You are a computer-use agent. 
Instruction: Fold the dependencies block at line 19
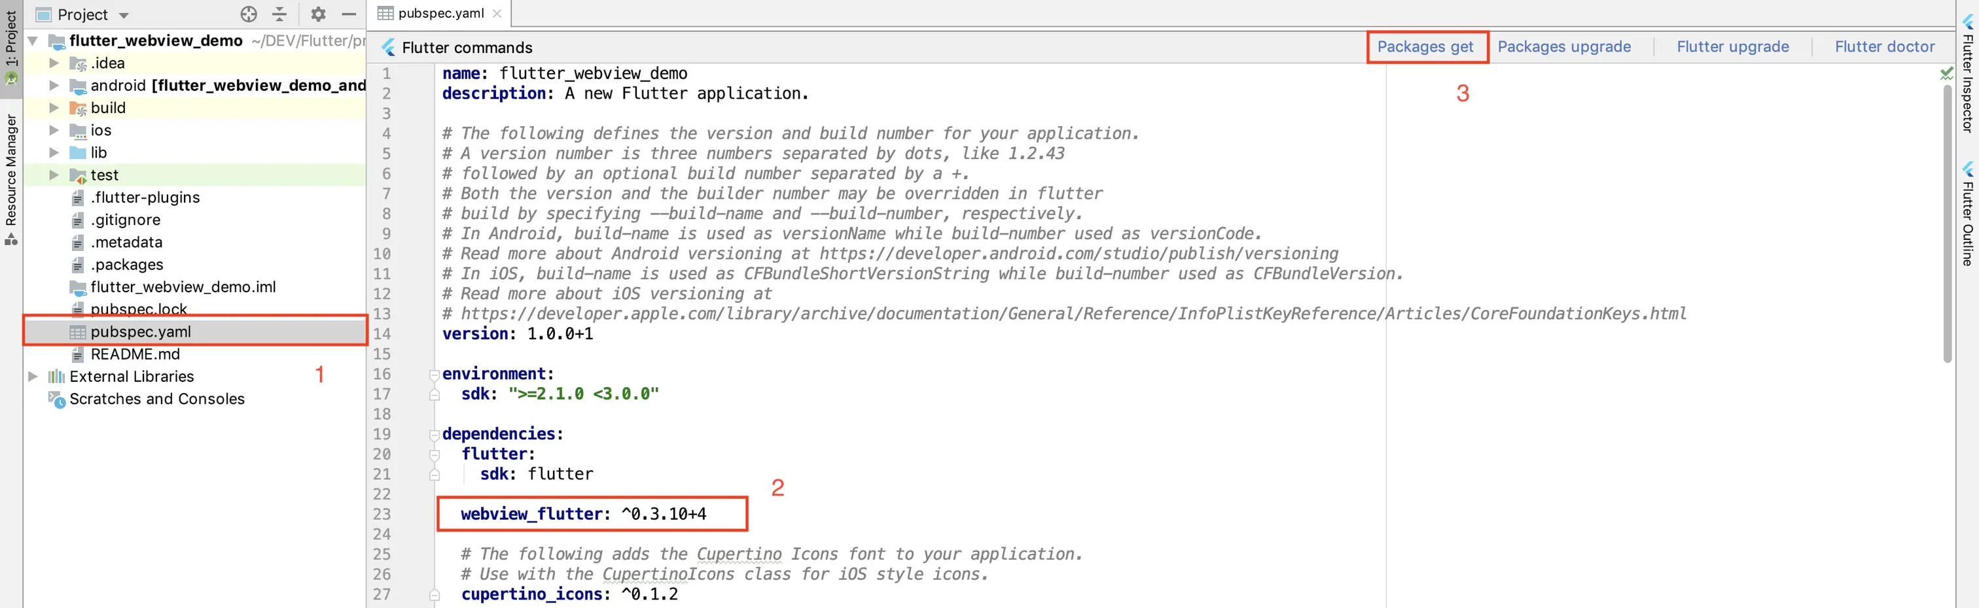click(x=434, y=435)
